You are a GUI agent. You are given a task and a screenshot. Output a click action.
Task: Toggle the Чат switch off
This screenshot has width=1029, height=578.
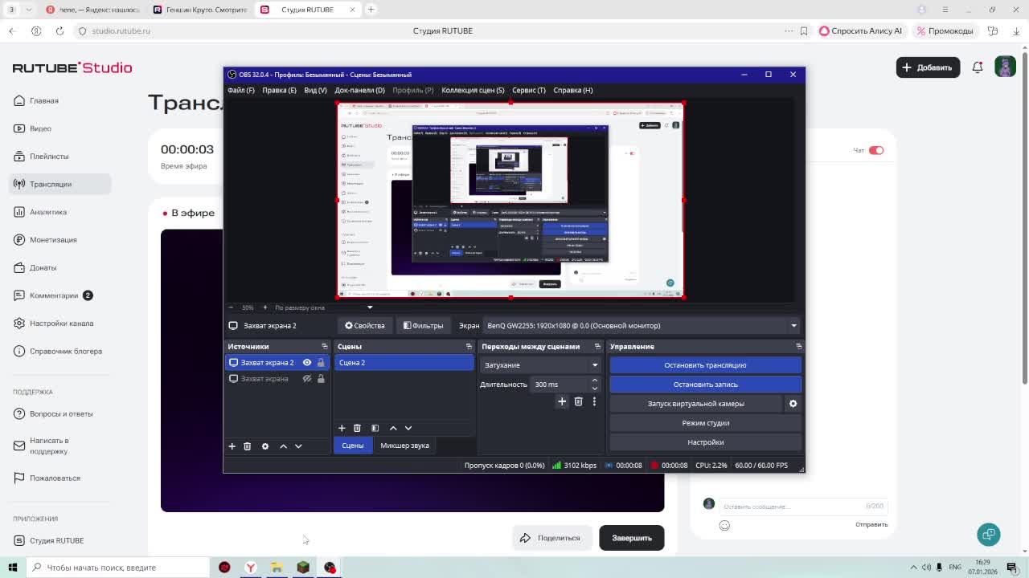[876, 150]
